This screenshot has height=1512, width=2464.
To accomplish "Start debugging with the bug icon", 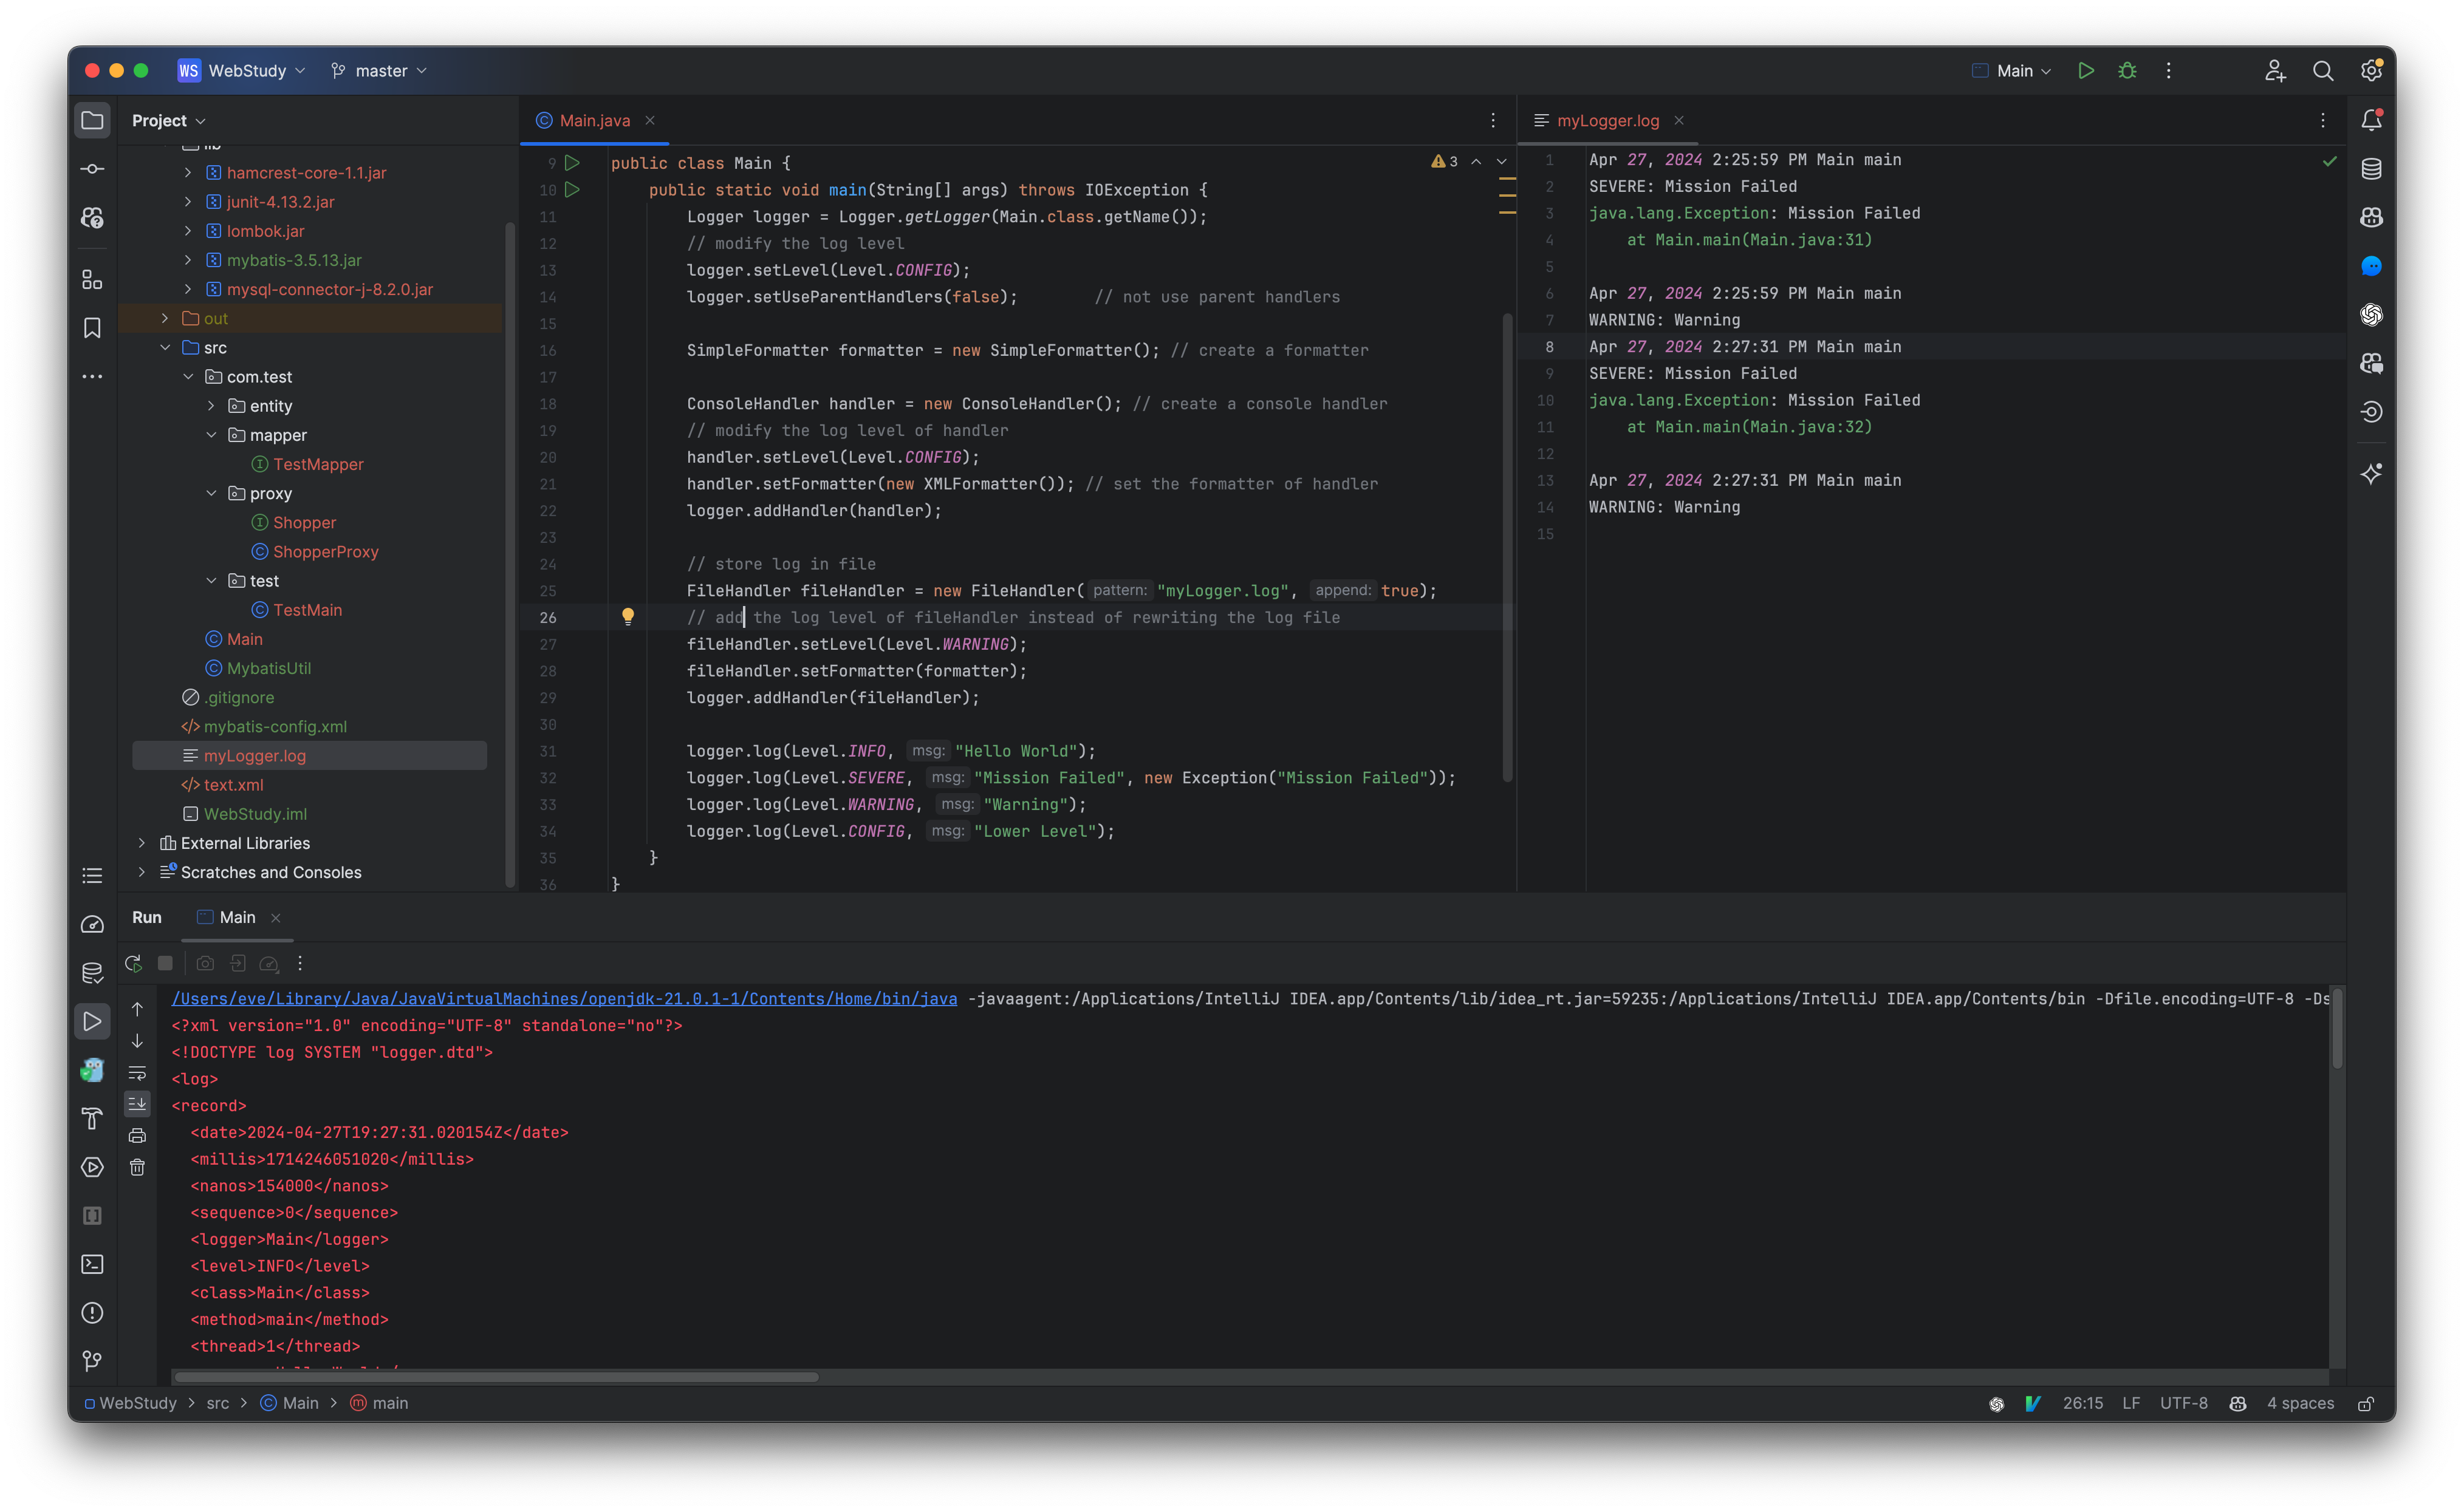I will click(2127, 71).
